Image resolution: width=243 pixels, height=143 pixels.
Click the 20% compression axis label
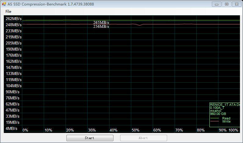point(70,130)
